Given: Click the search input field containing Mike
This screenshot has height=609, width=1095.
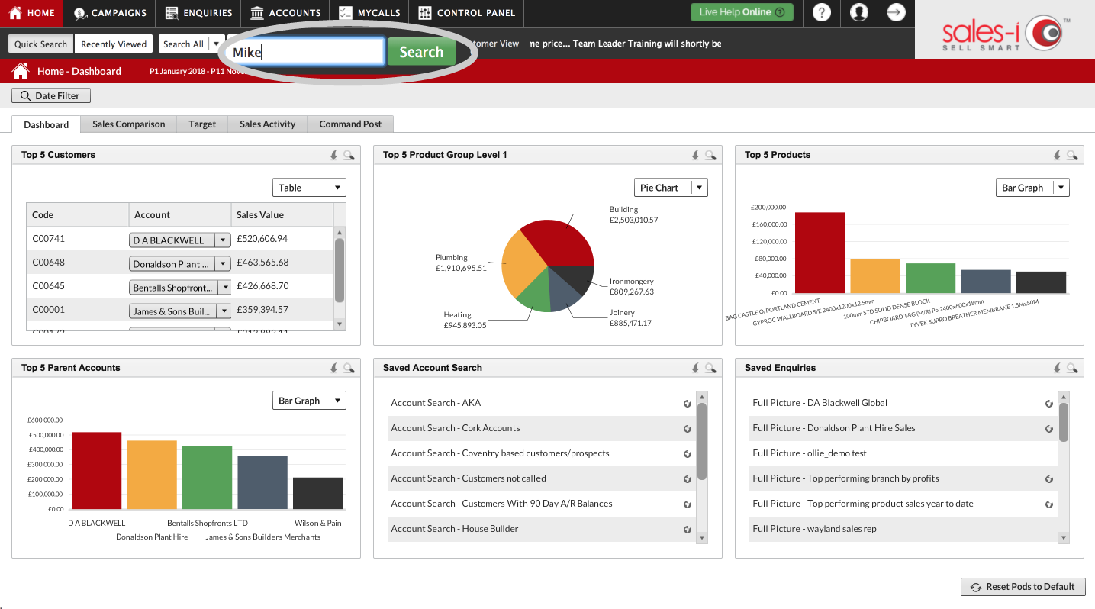Looking at the screenshot, I should [x=306, y=52].
